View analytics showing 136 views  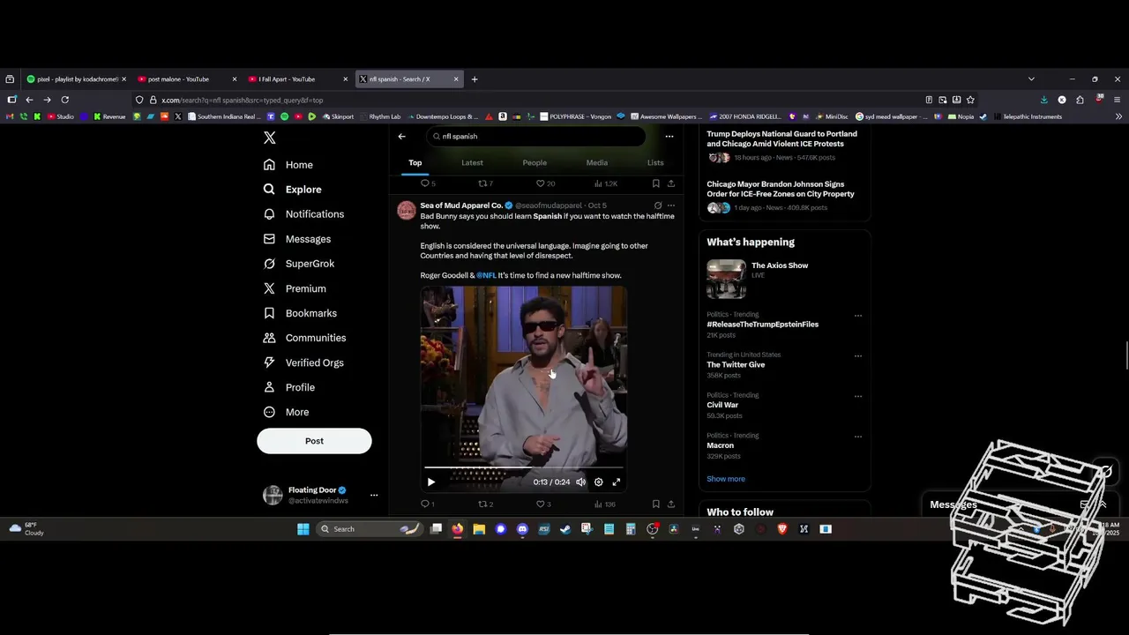605,504
